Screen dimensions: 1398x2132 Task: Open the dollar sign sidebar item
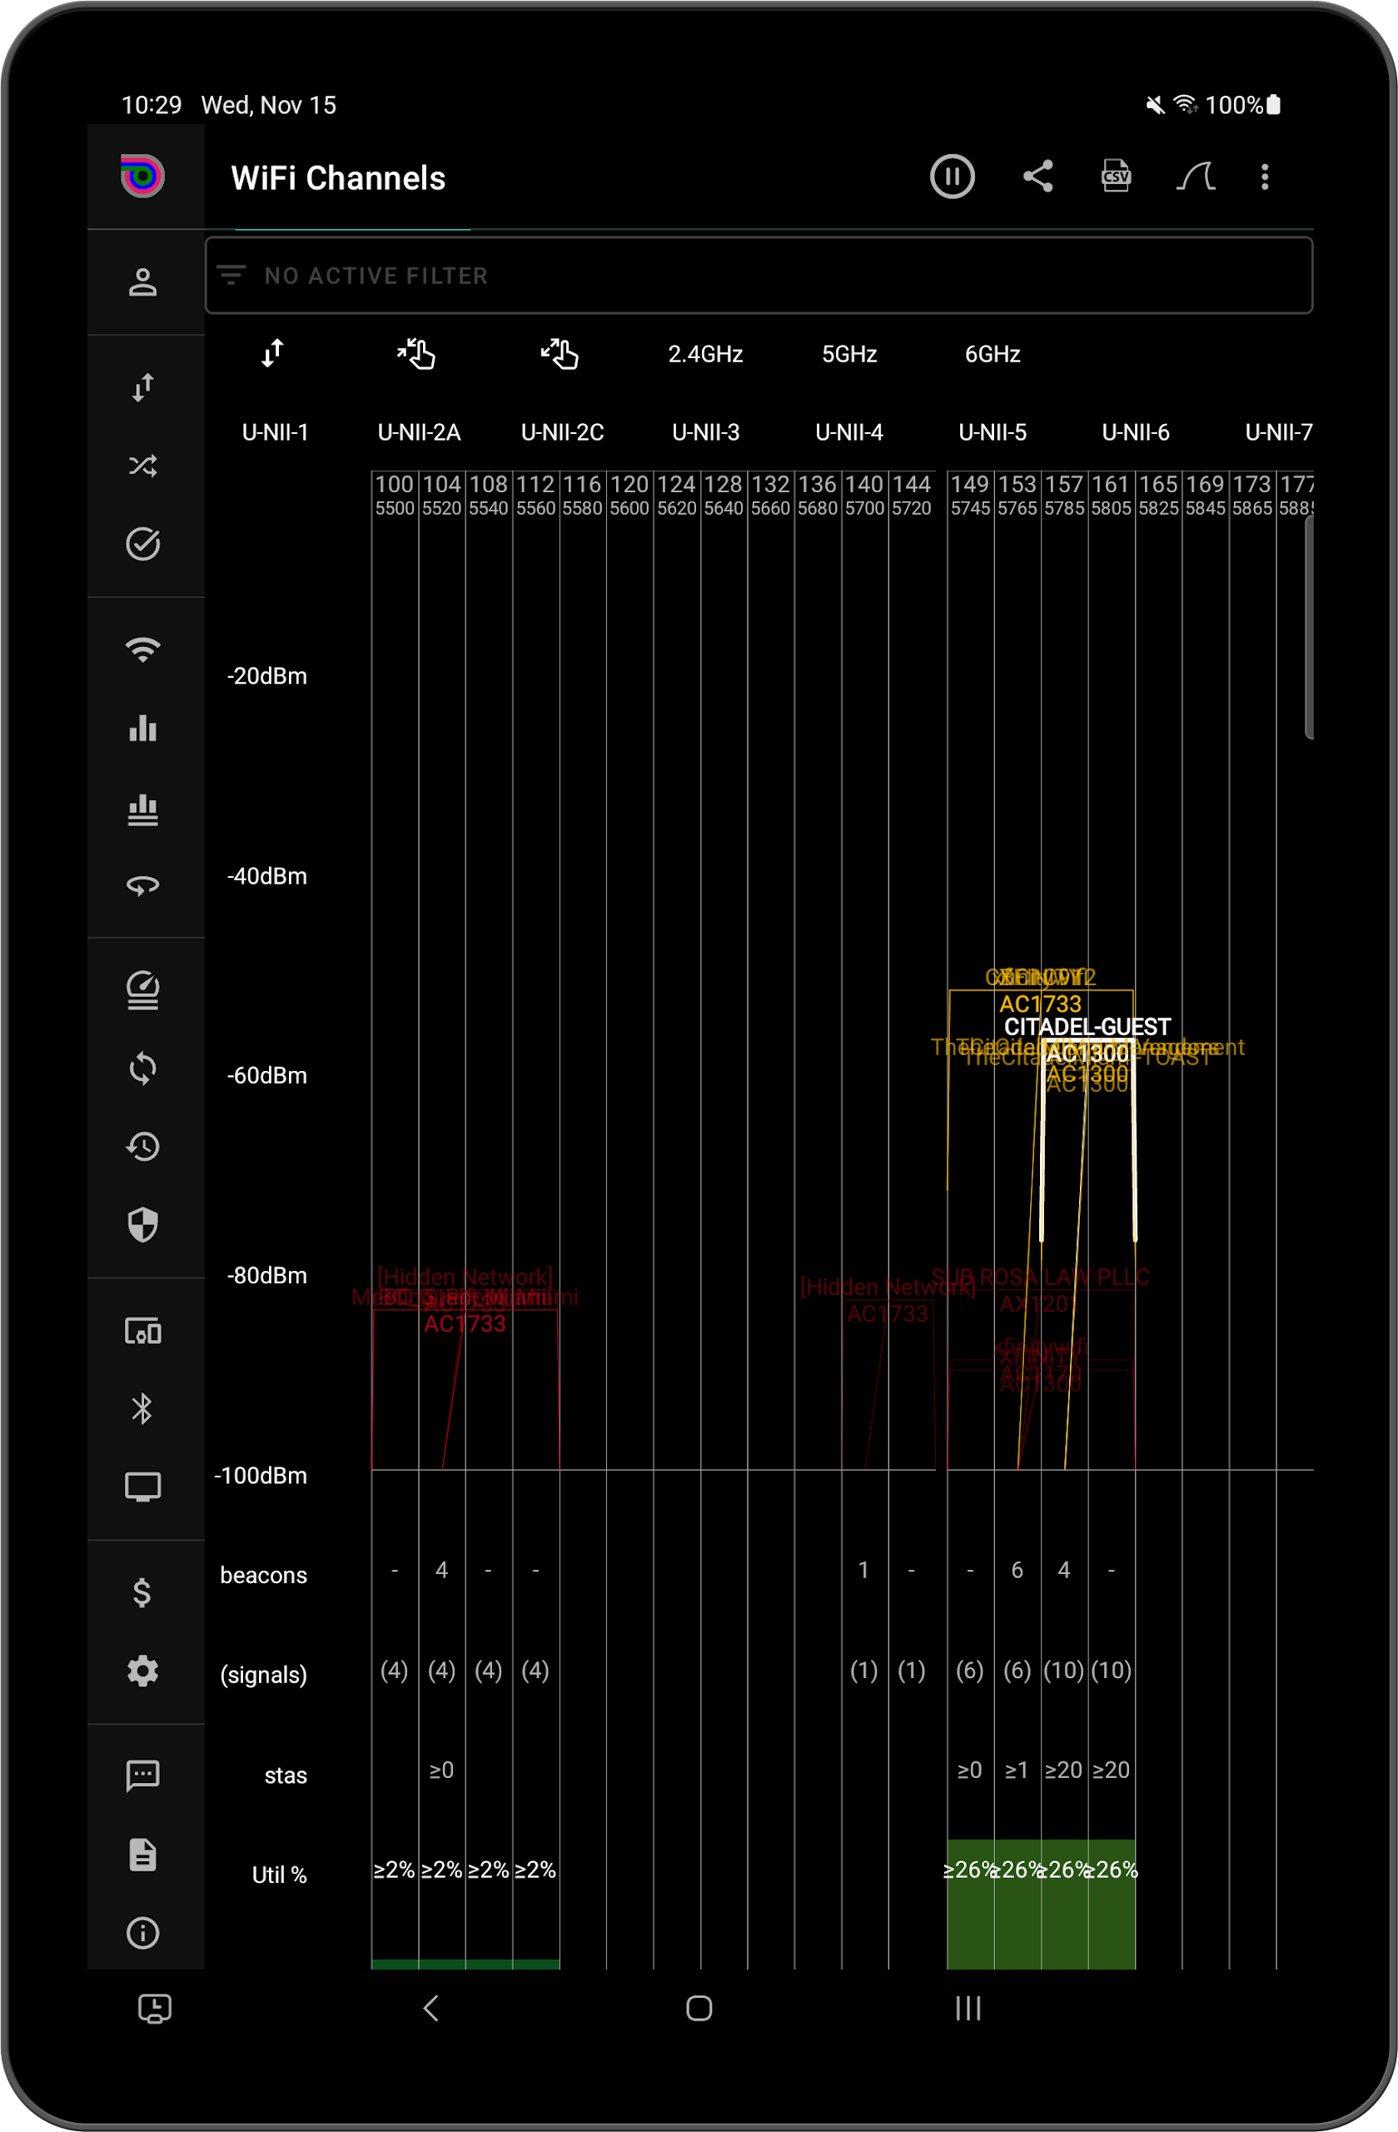tap(142, 1592)
